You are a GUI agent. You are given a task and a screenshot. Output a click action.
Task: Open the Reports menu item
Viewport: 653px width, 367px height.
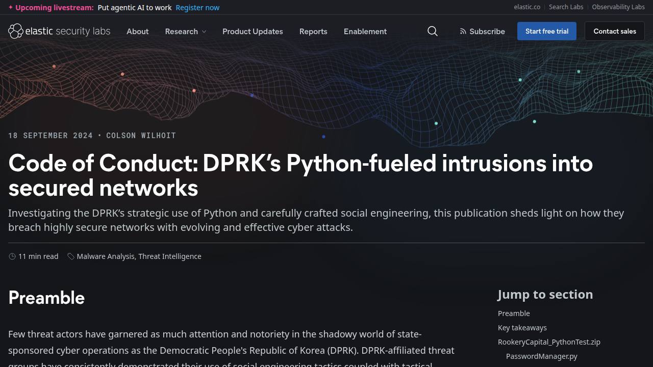313,31
